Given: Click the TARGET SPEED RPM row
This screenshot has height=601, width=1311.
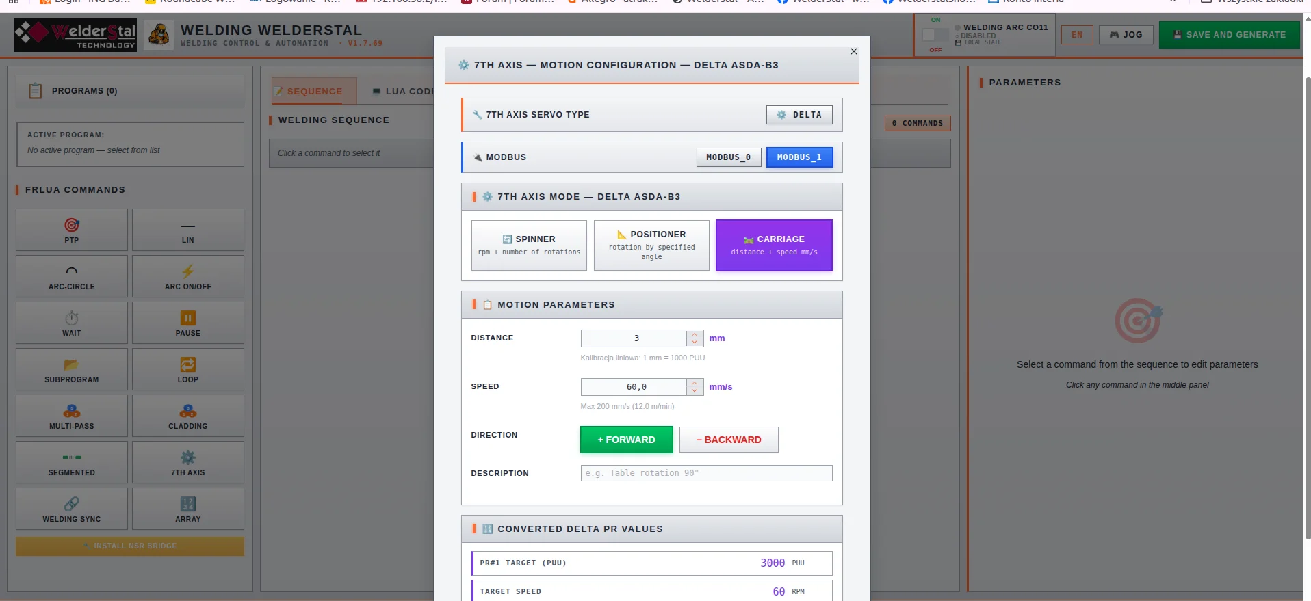Looking at the screenshot, I should click(x=652, y=591).
